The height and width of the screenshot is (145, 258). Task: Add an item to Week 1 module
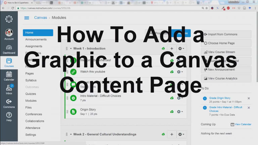pos(172,49)
